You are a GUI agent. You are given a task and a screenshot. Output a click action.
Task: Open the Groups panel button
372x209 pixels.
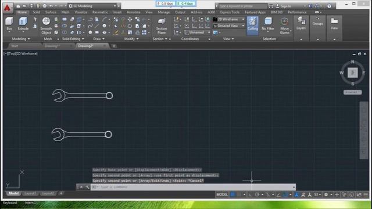pyautogui.click(x=318, y=22)
